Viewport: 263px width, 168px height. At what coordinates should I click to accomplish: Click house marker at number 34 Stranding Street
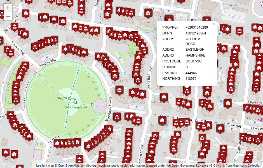point(138,80)
